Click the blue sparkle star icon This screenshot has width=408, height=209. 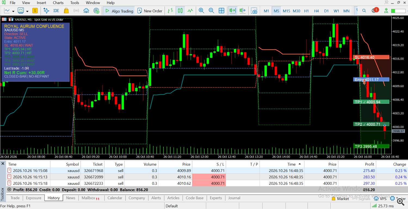(x=46, y=11)
